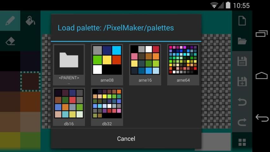Viewport: 270px width, 152px height.
Task: Toggle the grid view icon
Action: point(242,142)
